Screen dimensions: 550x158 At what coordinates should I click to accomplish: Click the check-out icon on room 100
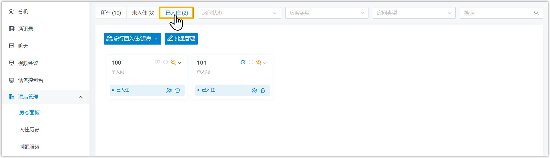click(x=178, y=90)
